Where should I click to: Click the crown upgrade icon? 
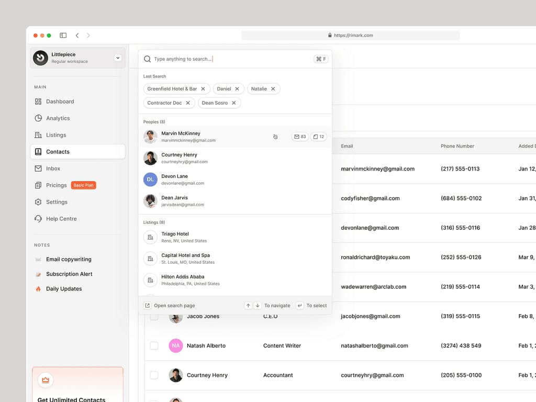(46, 380)
